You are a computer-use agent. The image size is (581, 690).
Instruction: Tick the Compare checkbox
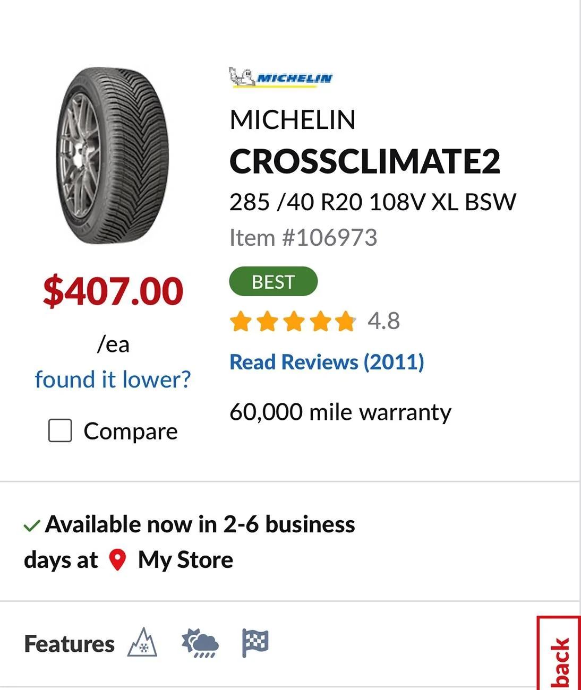click(60, 430)
